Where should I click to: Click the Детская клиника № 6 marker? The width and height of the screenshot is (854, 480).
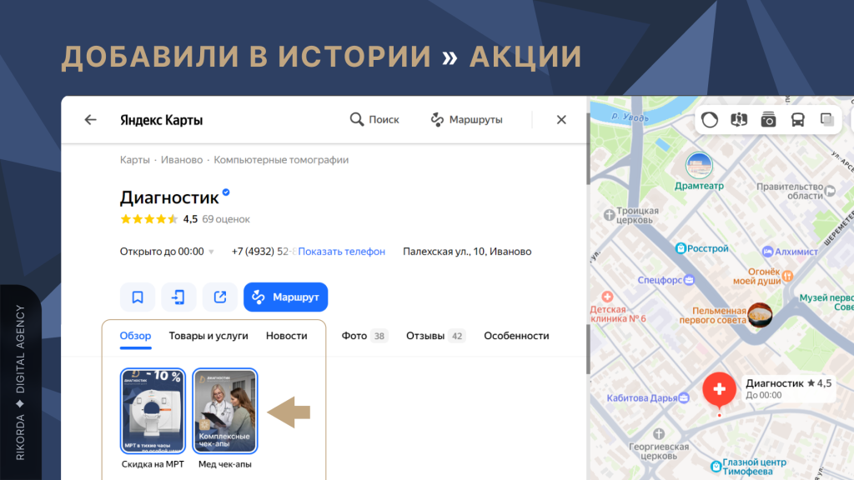(607, 297)
